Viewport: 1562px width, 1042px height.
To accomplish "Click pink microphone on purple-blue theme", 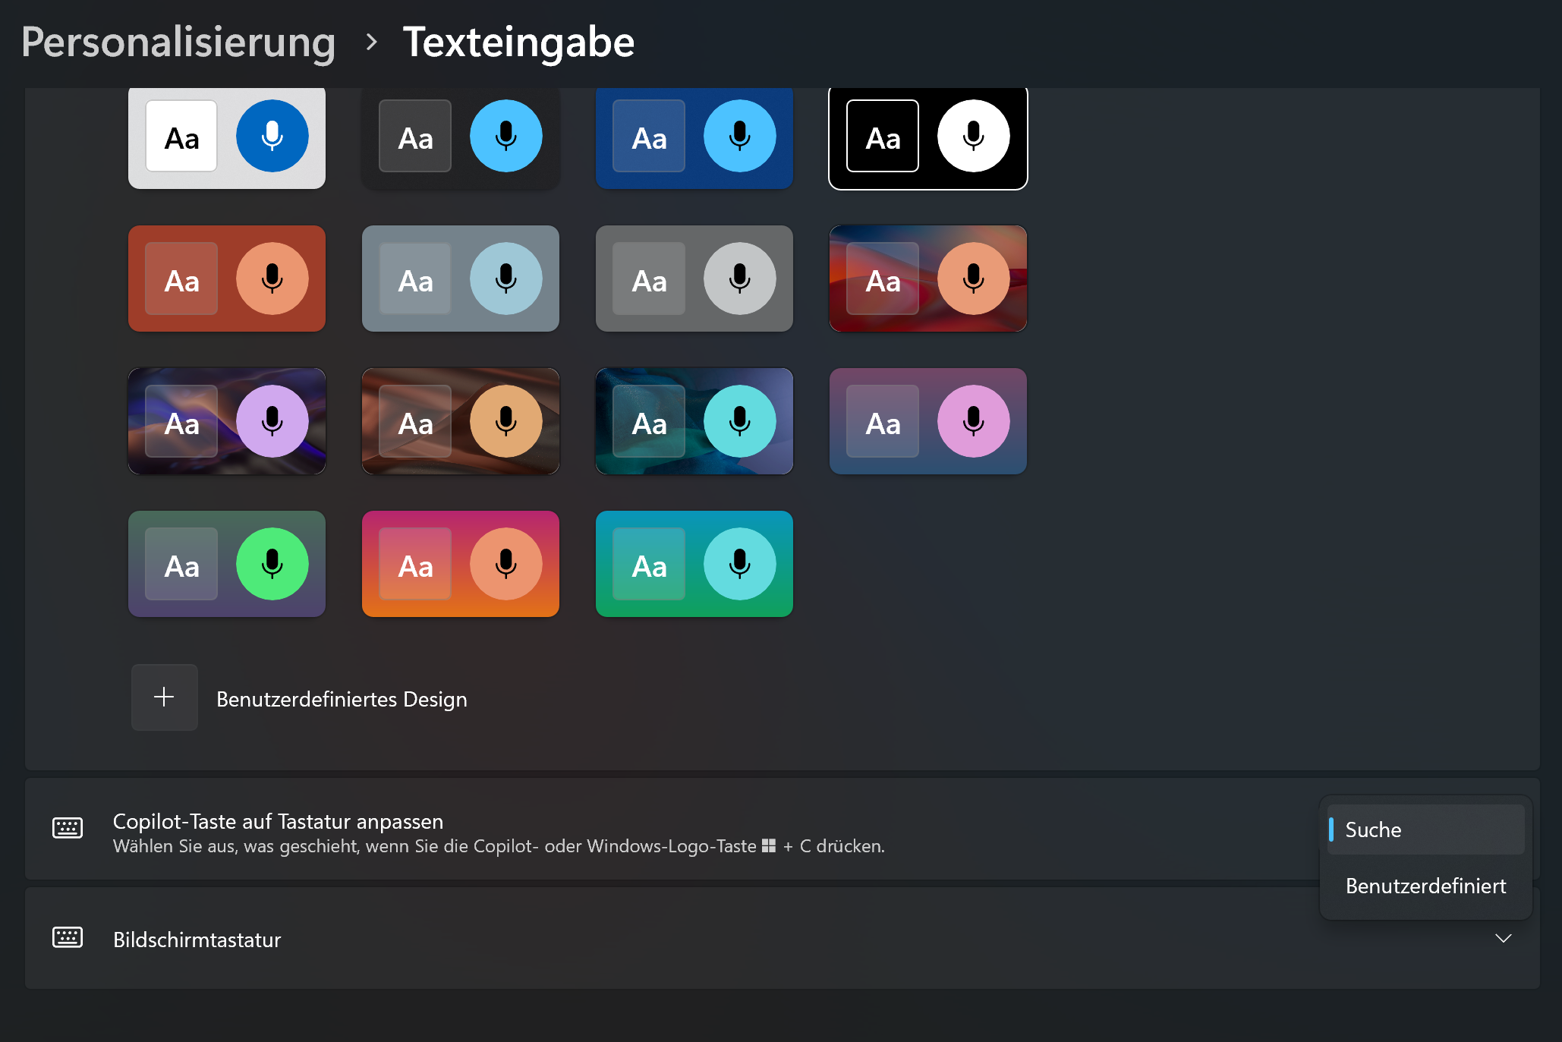I will pos(973,421).
